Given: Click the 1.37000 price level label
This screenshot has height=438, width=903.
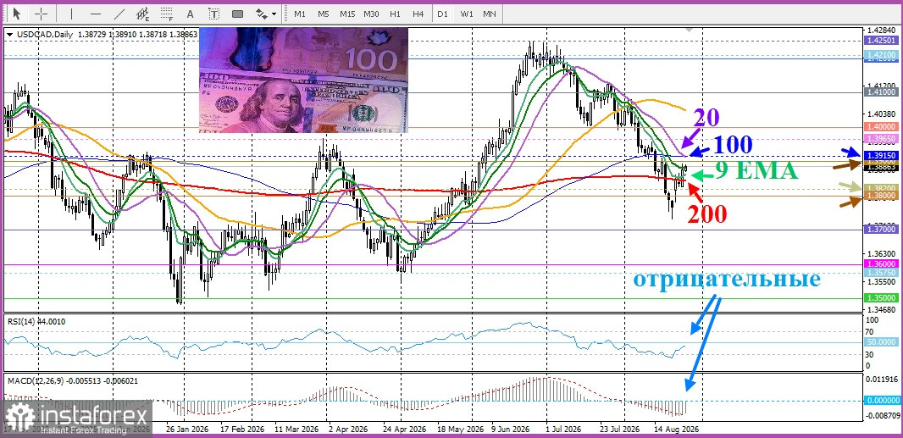Looking at the screenshot, I should (880, 230).
